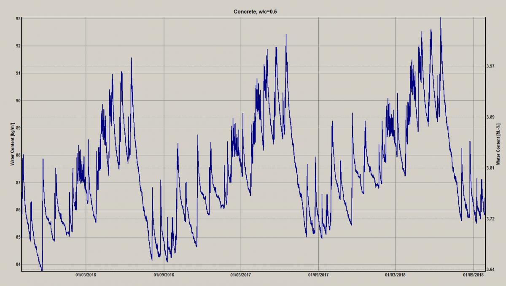Click the left axis value 84
Screen dimensions: 506x286
point(19,264)
